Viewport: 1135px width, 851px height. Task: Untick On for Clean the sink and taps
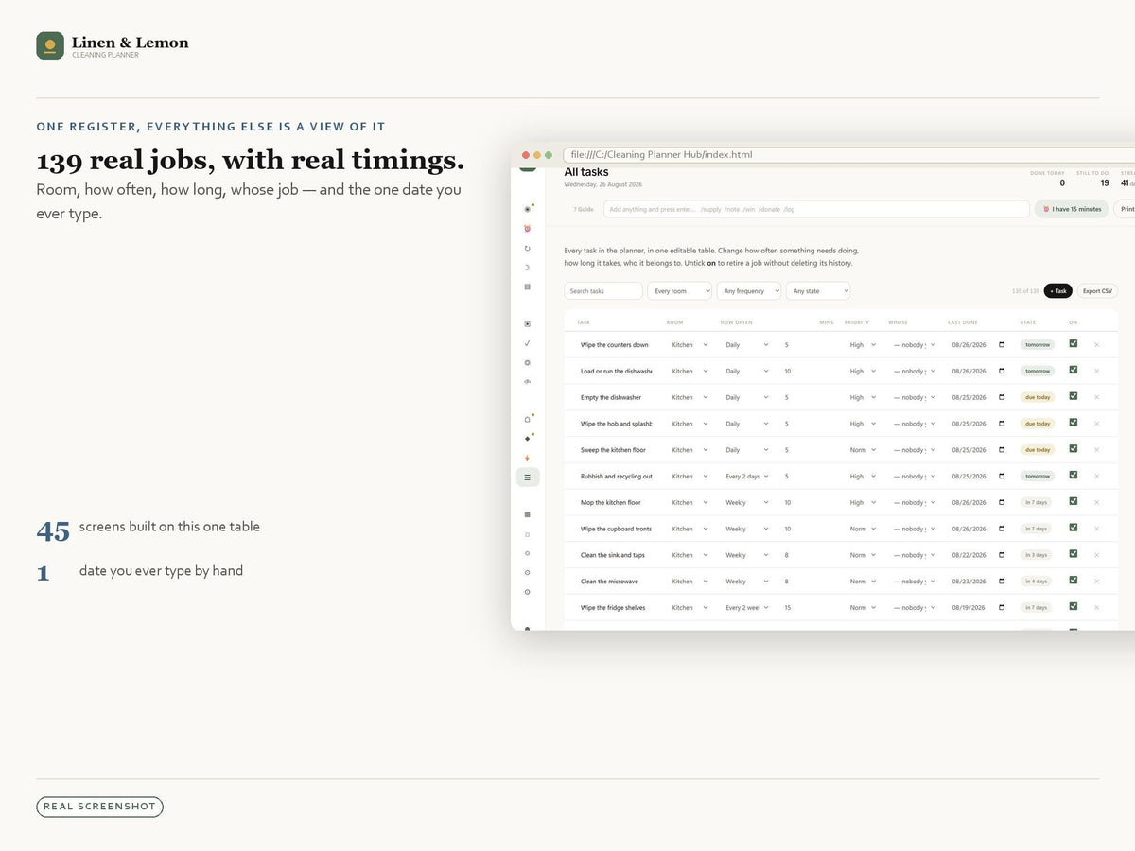pyautogui.click(x=1073, y=554)
